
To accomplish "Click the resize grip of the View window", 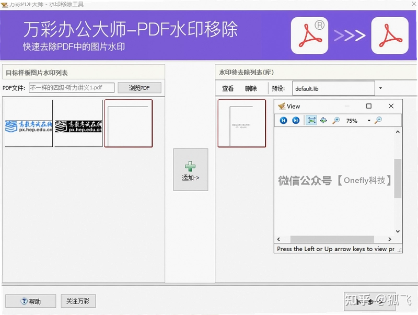I will point(399,250).
